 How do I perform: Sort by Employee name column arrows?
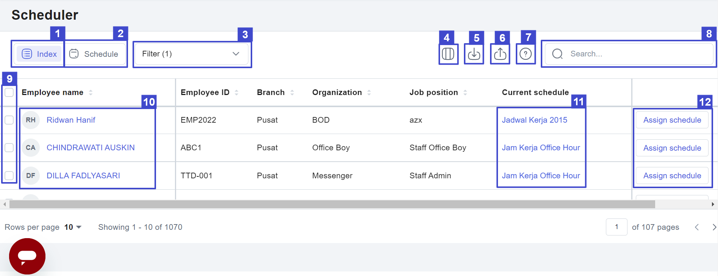(x=91, y=92)
